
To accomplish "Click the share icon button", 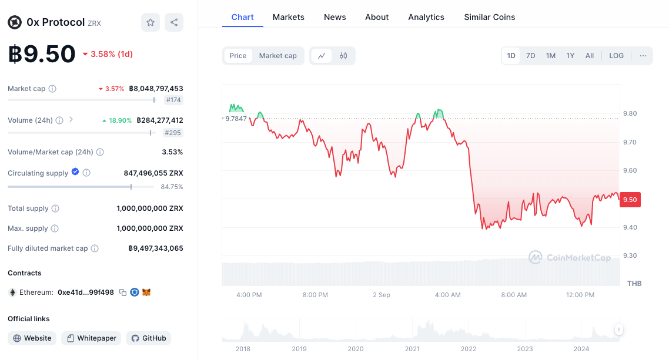I will point(174,22).
